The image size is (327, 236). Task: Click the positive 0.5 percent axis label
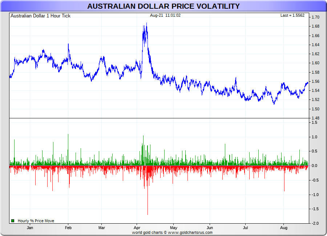tap(314, 151)
